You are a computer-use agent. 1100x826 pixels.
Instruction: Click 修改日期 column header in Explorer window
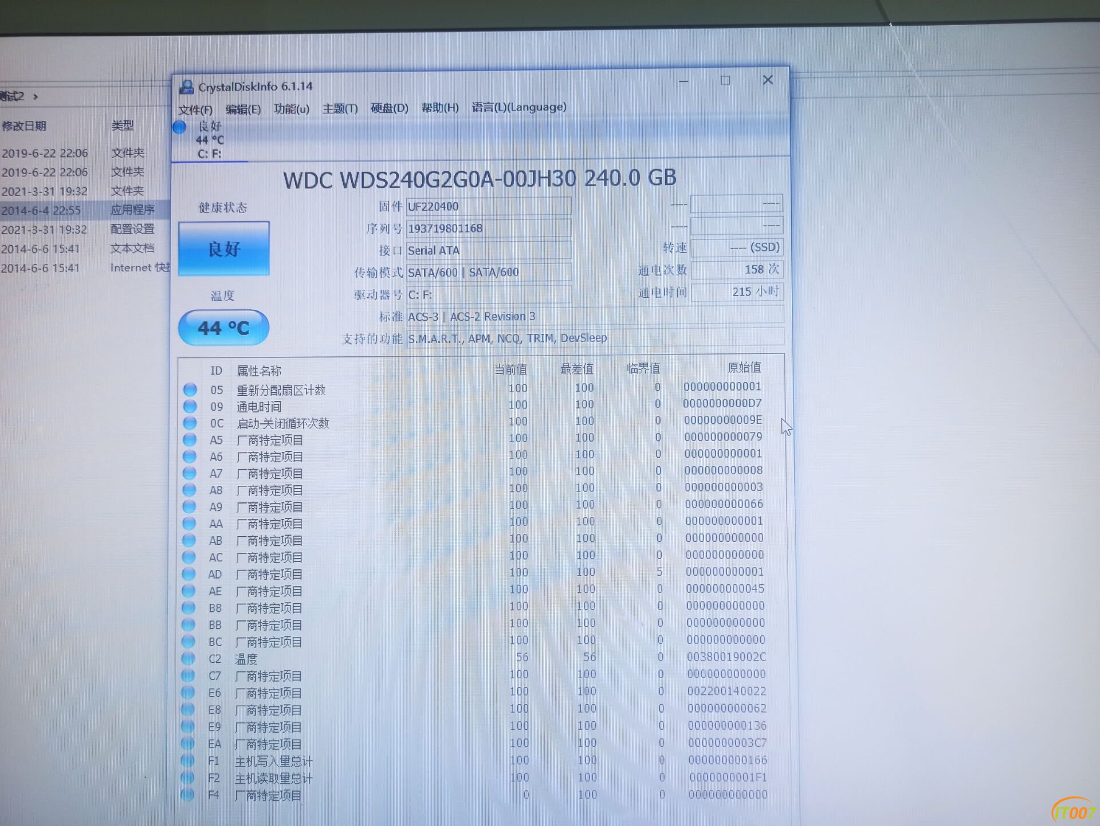tap(24, 126)
